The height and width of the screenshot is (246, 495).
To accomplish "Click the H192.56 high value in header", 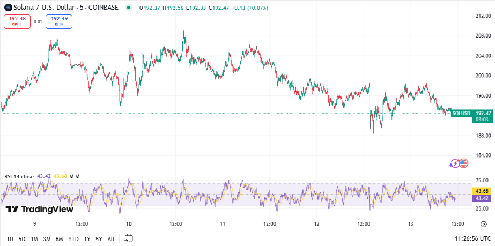I will coord(173,8).
